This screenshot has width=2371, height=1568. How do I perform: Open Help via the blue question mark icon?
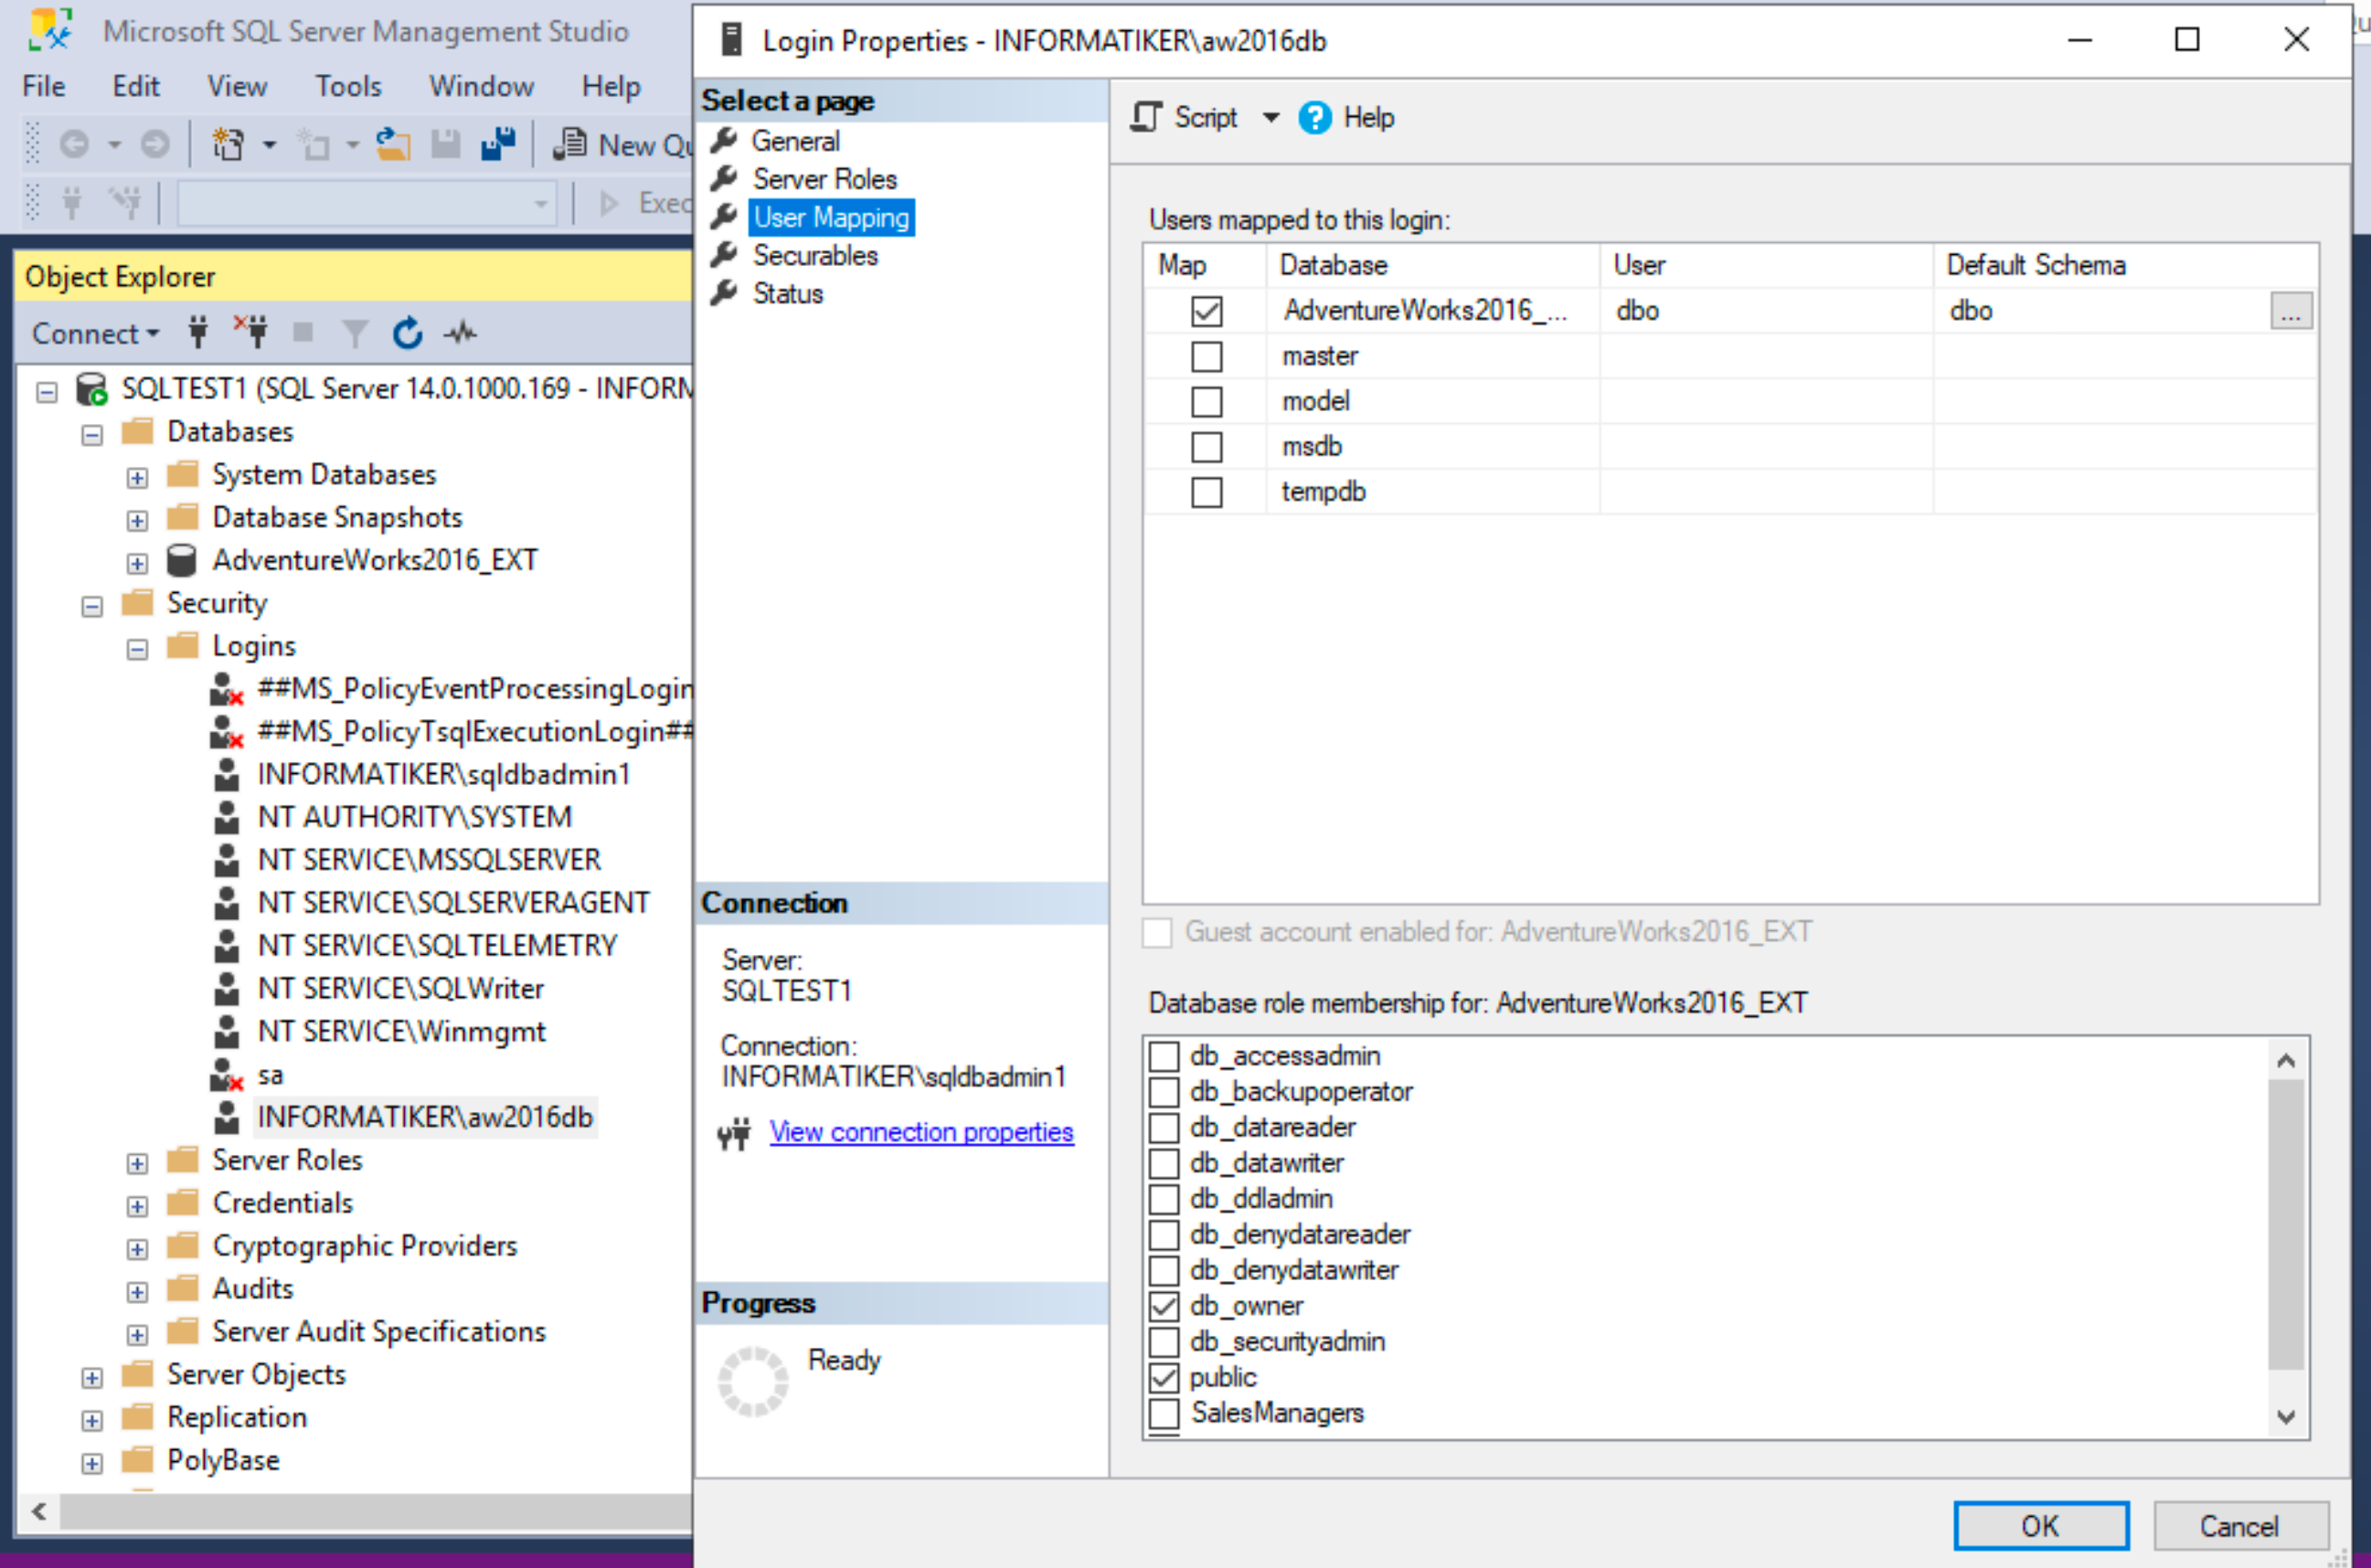pos(1315,118)
